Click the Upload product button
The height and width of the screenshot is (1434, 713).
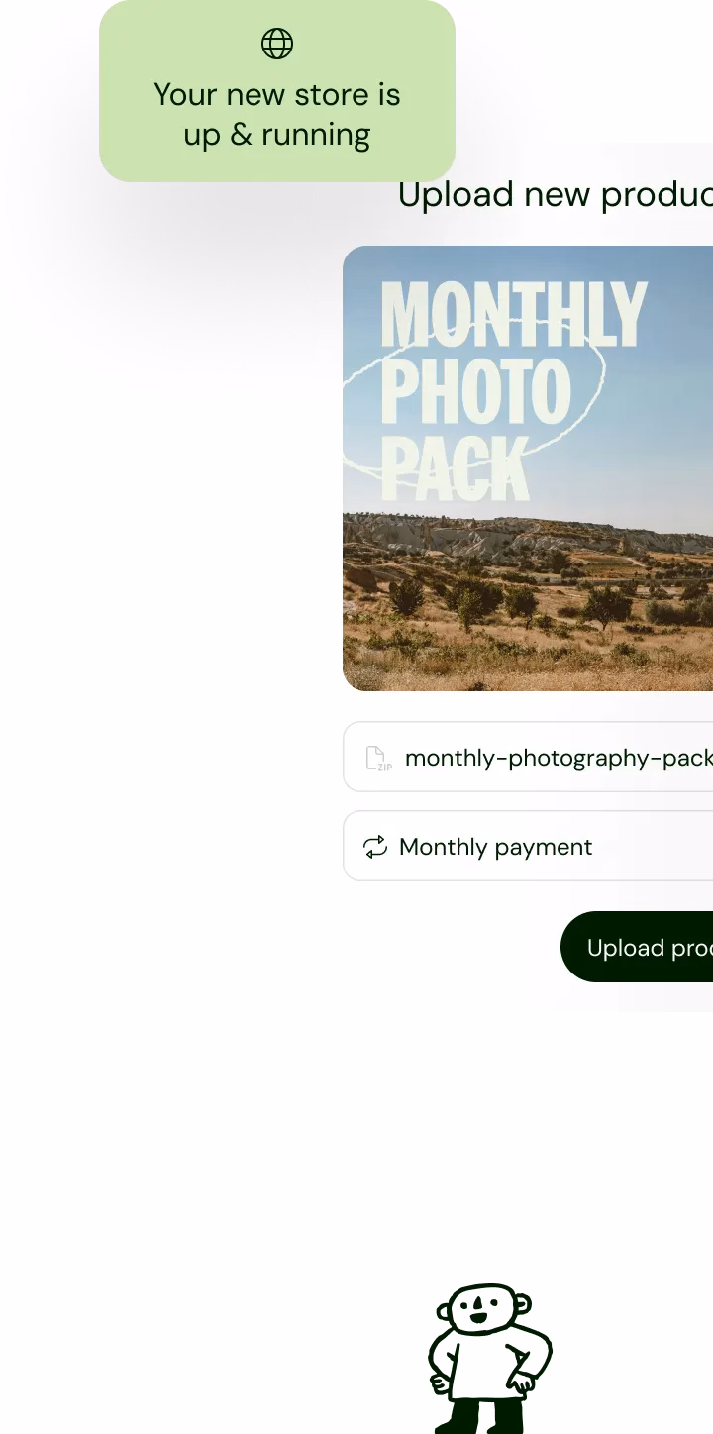coord(637,947)
